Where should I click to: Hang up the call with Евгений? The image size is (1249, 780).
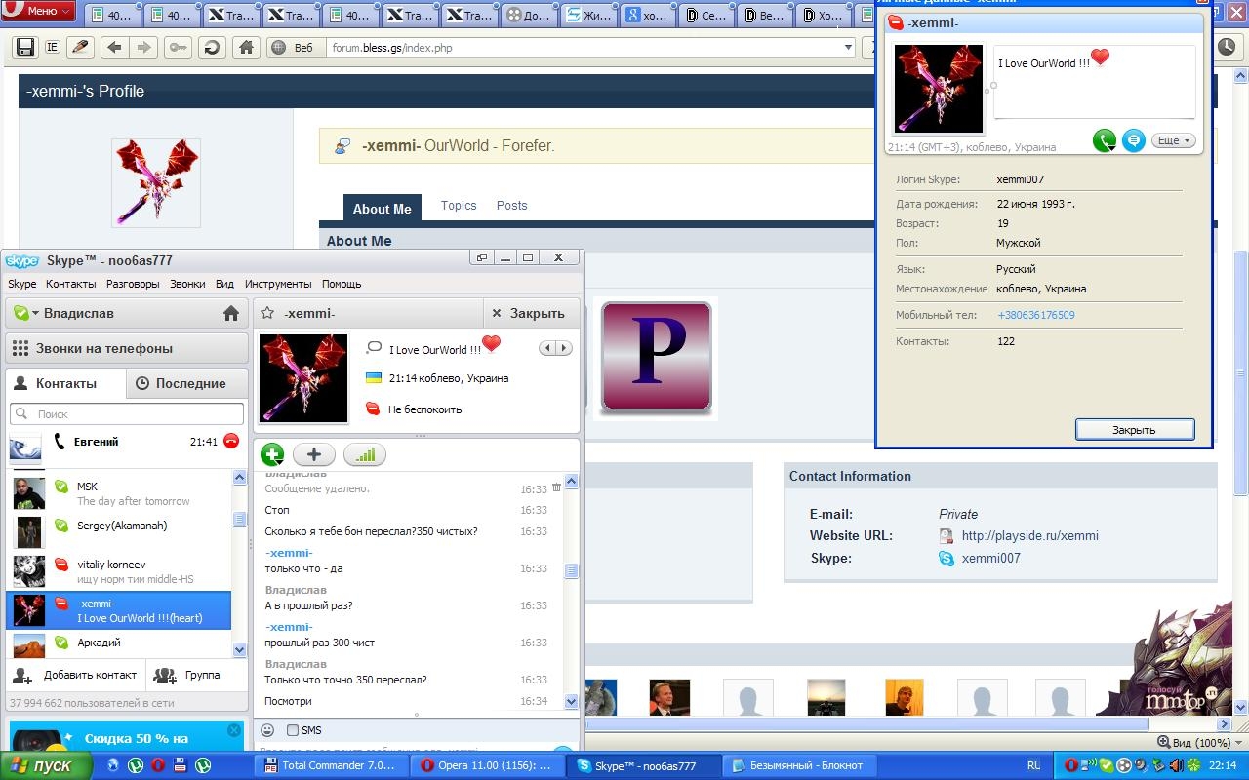[231, 442]
